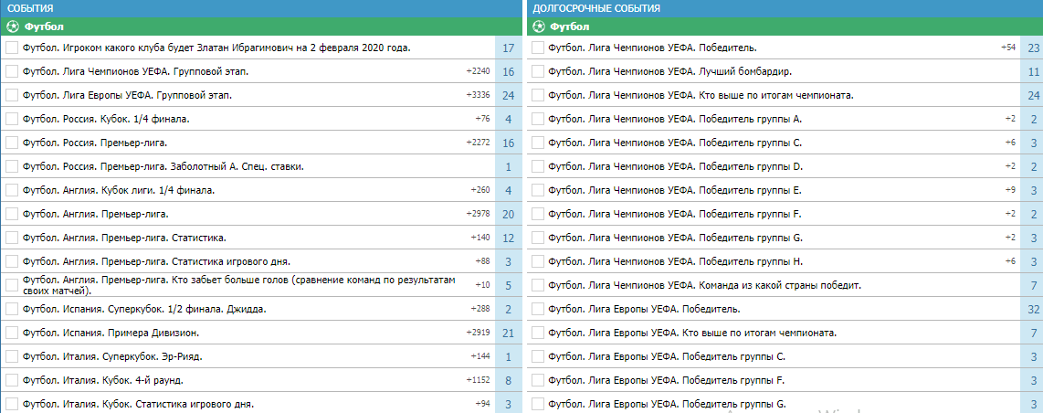1043x413 pixels.
Task: Tick checkbox for Россия. Премьер-лига.
Action: coord(11,143)
